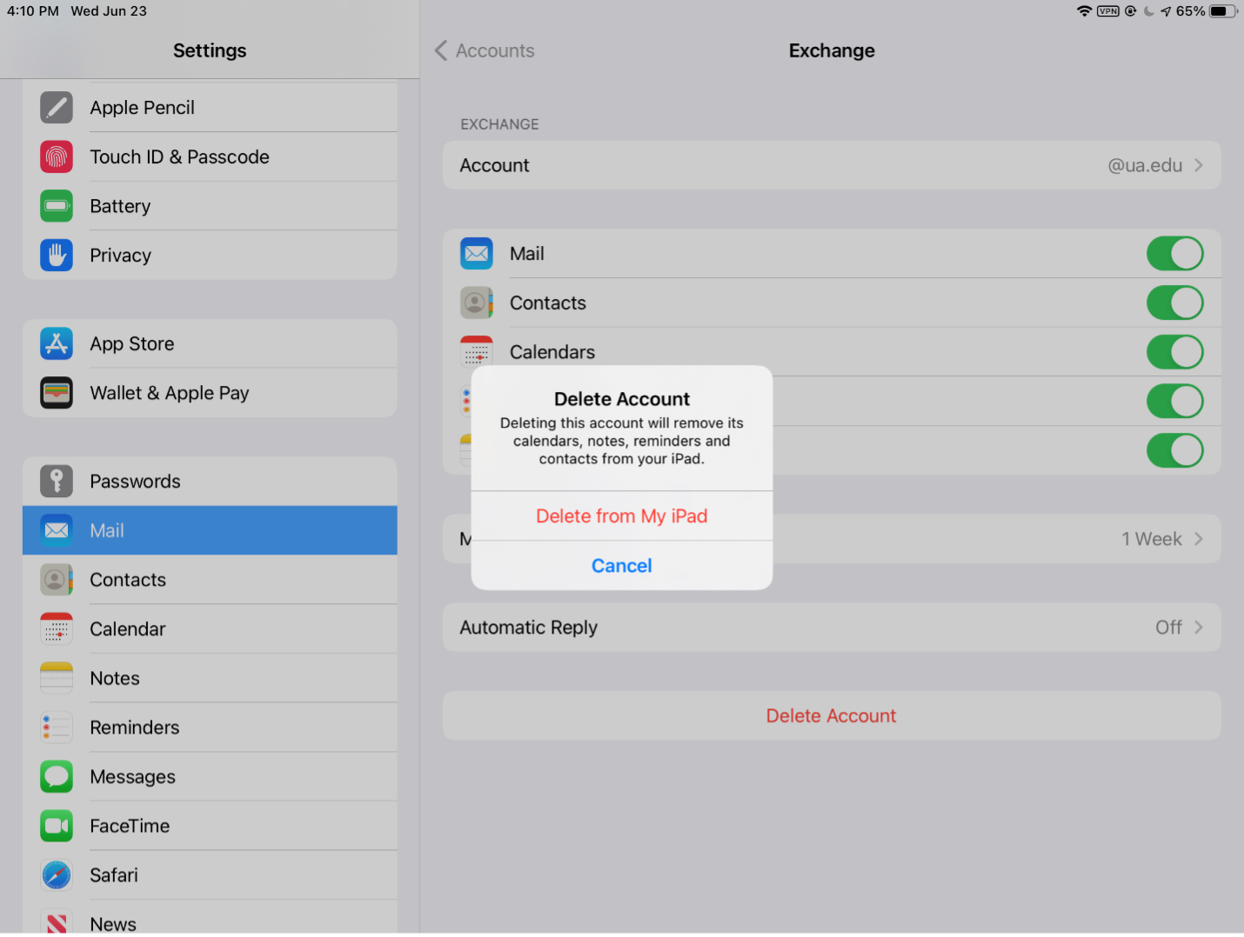
Task: Tap the 4:10 PM clock
Action: coord(33,11)
